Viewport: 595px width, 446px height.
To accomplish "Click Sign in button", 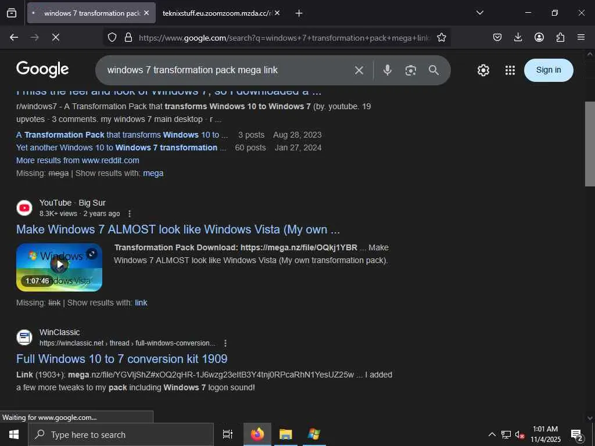I will 549,70.
